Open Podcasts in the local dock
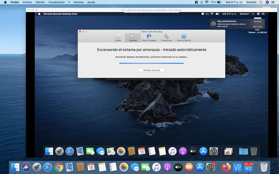 coord(167,167)
